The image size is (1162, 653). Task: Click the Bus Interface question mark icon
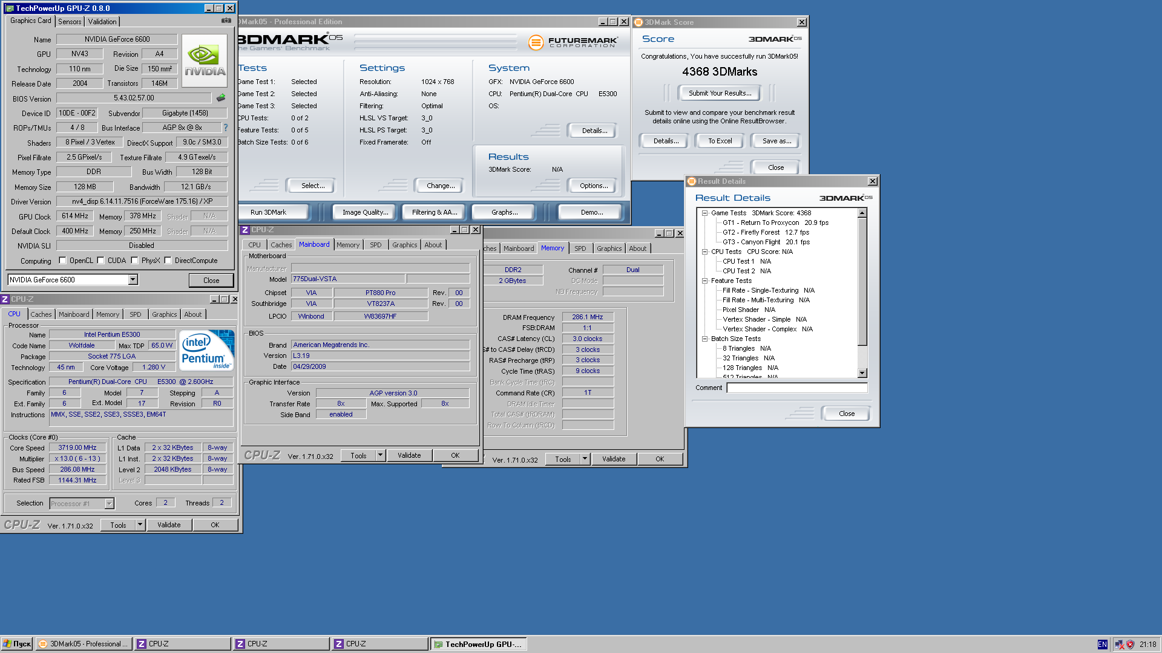coord(226,128)
